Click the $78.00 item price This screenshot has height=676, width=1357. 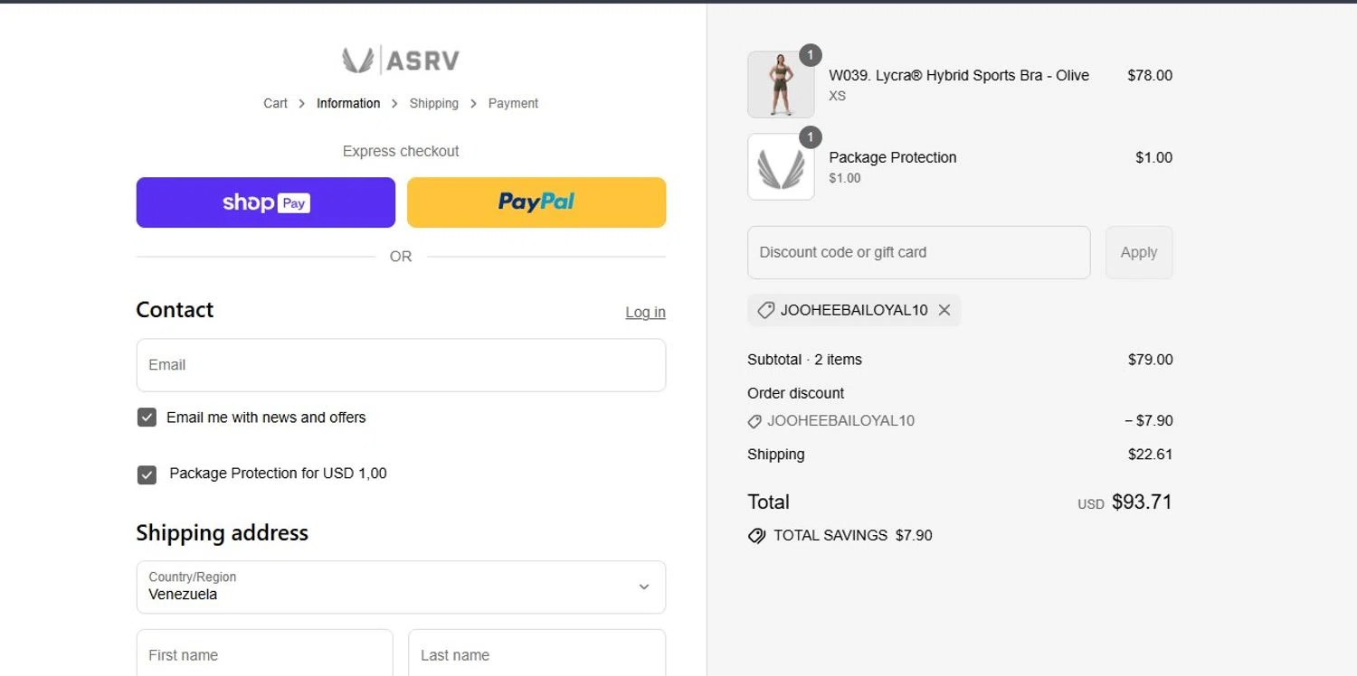pos(1150,76)
